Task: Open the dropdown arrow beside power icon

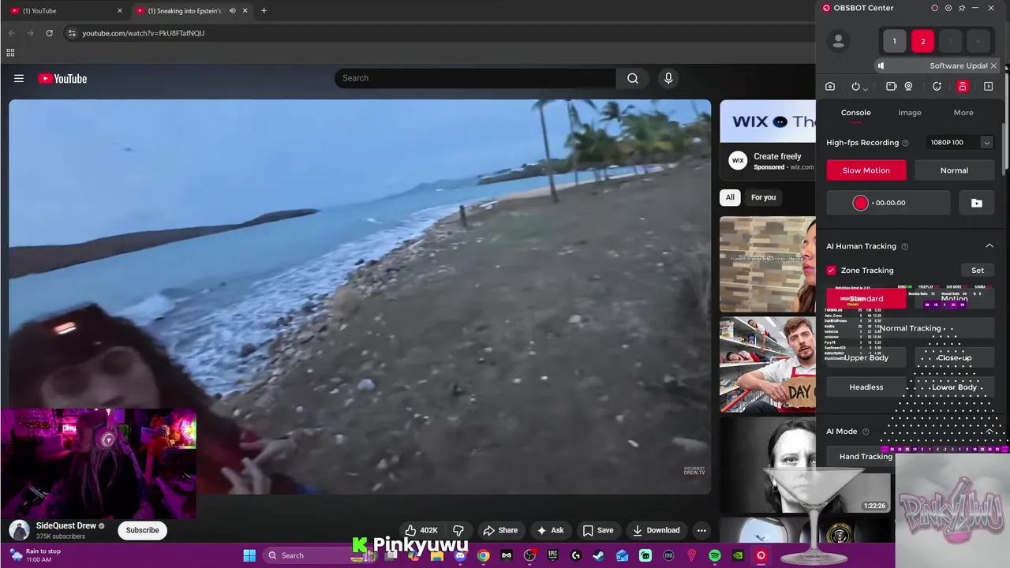Action: coord(866,88)
